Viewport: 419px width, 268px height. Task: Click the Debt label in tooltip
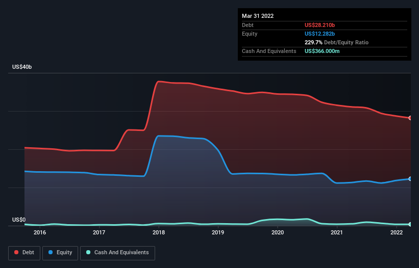point(248,25)
